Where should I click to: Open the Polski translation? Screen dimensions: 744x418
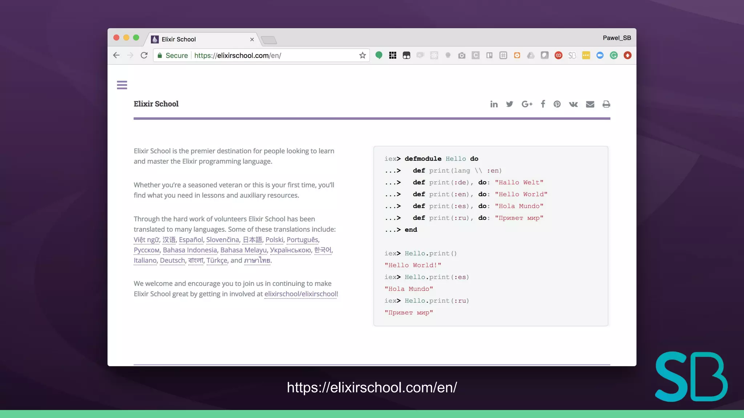274,240
